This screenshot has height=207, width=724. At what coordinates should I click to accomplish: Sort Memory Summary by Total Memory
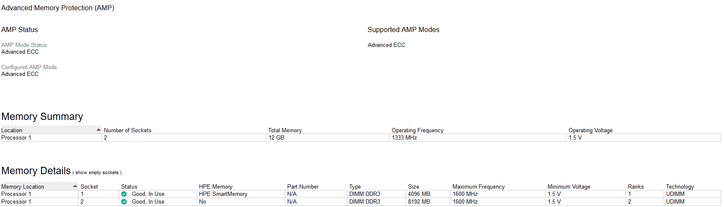[x=285, y=131]
